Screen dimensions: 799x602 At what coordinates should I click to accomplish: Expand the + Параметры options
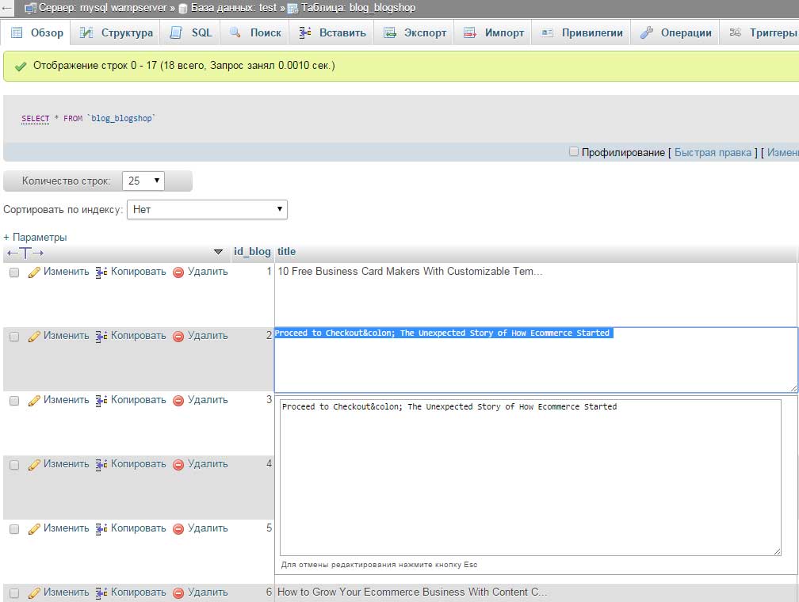(x=35, y=238)
